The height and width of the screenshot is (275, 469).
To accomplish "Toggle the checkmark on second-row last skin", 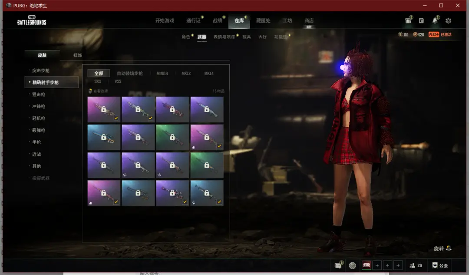I will (x=219, y=146).
